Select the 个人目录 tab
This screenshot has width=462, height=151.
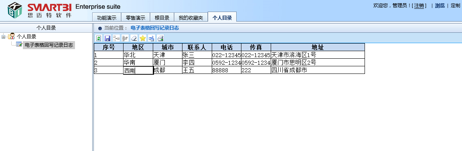point(222,17)
